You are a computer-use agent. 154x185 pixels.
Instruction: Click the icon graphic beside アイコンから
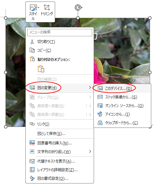pos(100,114)
